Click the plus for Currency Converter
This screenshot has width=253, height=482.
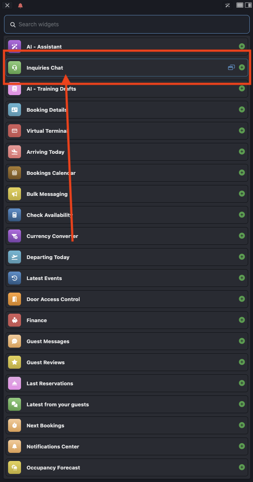[x=242, y=236]
